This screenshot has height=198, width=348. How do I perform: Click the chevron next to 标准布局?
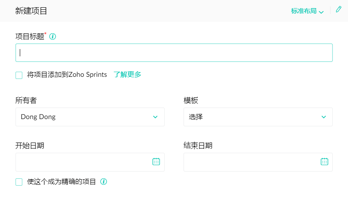click(x=321, y=12)
